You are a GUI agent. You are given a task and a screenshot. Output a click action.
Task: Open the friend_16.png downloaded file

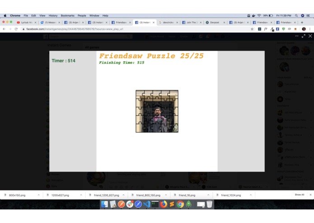(187, 195)
